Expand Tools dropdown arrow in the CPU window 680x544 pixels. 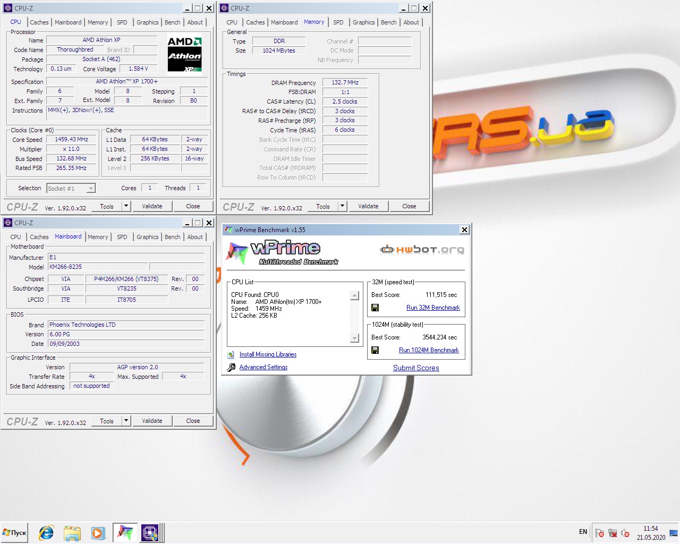click(x=126, y=206)
